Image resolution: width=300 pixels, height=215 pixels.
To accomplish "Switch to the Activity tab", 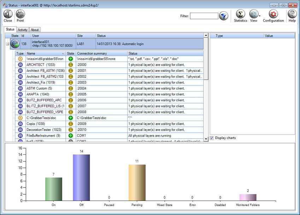I will (23, 30).
